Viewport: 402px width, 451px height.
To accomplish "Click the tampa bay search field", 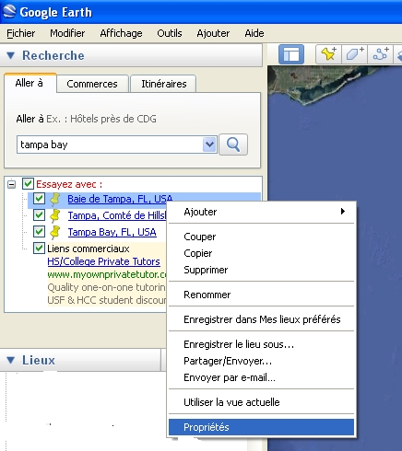I will click(x=110, y=145).
